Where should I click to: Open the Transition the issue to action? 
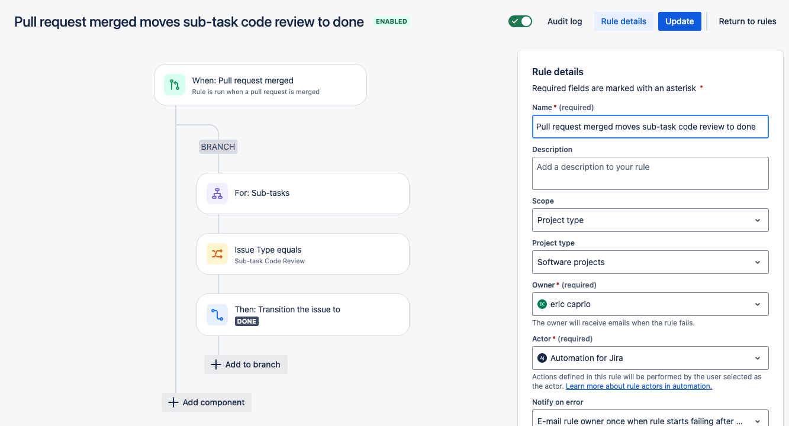coord(303,315)
